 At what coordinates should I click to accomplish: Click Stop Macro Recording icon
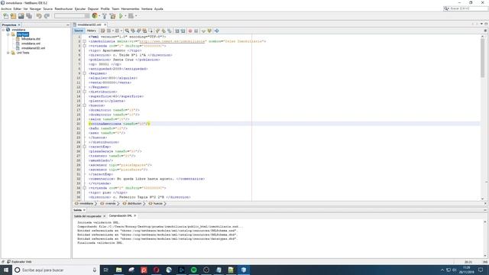(196, 31)
